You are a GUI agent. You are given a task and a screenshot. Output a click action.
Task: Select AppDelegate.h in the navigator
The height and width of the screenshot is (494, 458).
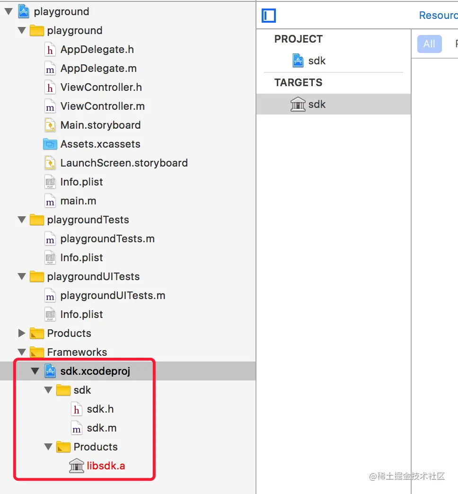click(x=97, y=50)
